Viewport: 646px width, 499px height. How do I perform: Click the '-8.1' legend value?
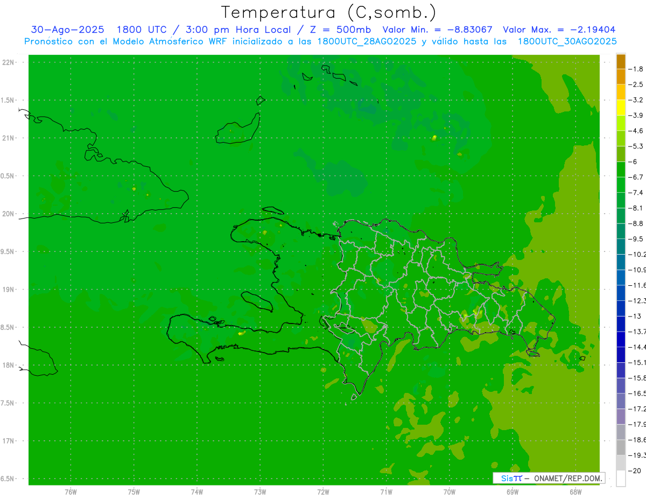coord(636,208)
